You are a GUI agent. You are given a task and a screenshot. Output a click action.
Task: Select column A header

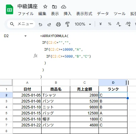(x=27, y=83)
